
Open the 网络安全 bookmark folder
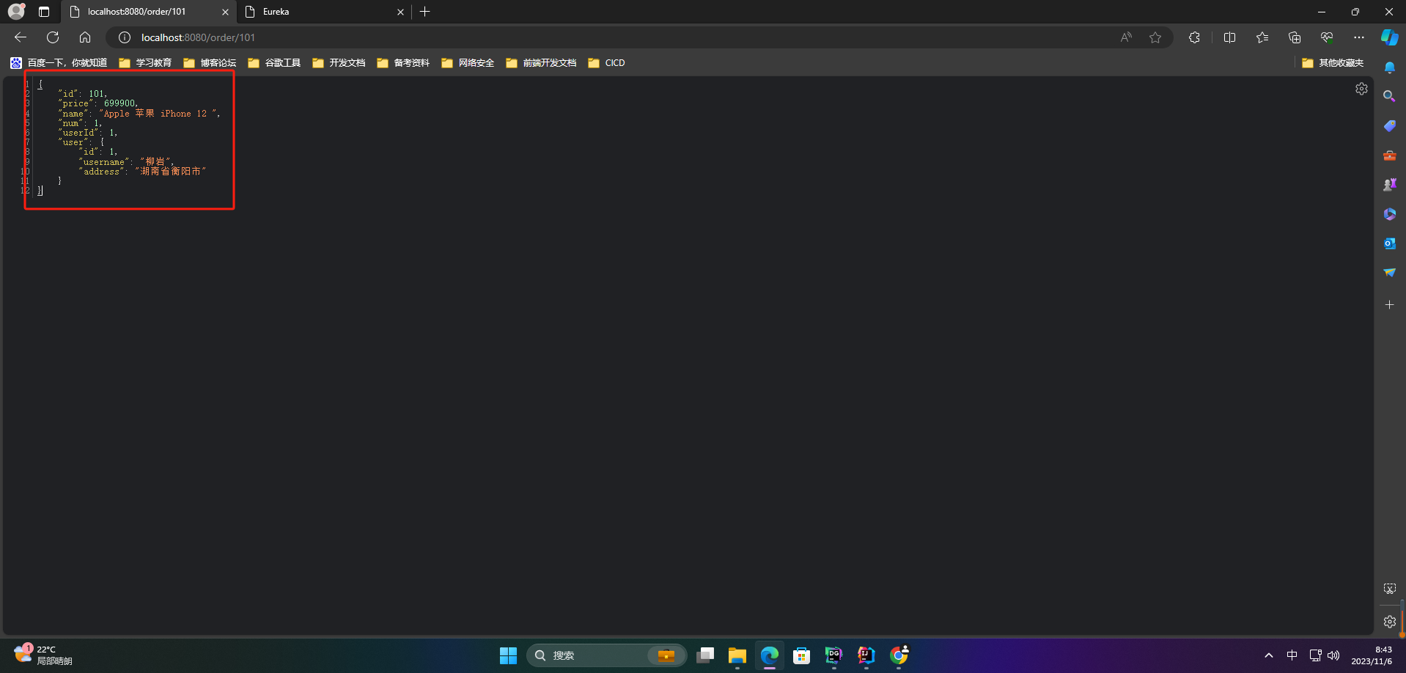click(x=468, y=63)
